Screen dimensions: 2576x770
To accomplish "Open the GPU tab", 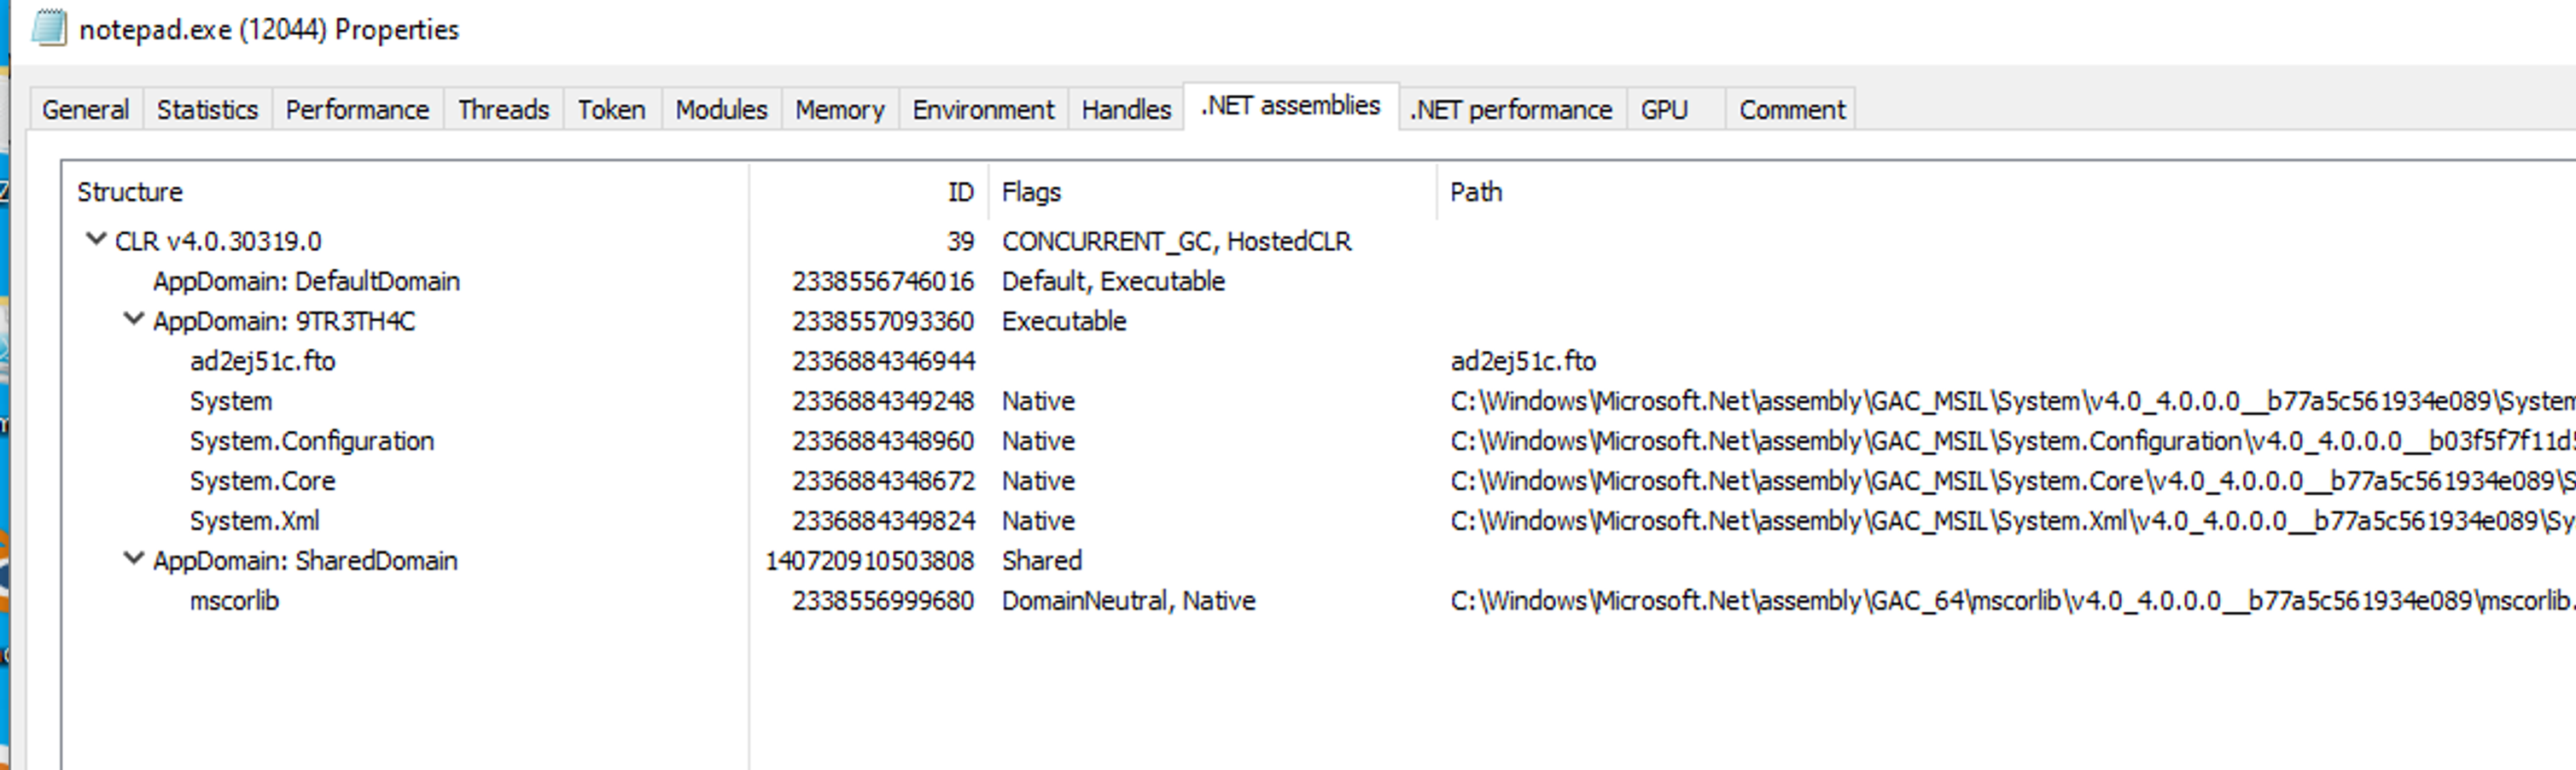I will (1664, 109).
